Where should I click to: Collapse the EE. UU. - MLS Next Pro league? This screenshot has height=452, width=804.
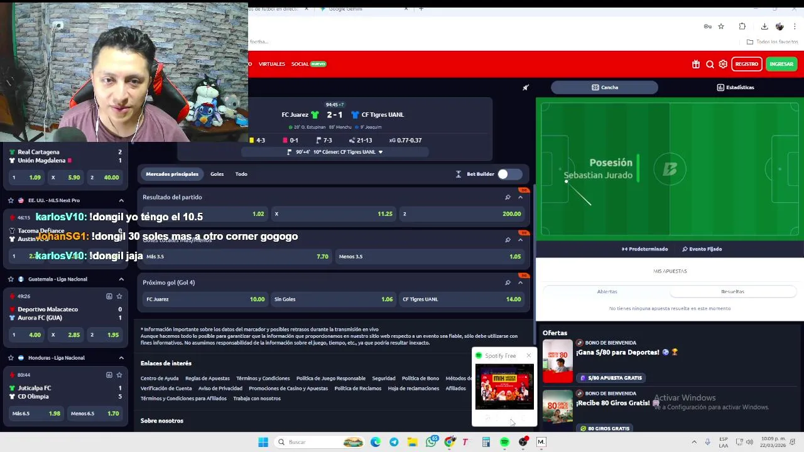121,200
